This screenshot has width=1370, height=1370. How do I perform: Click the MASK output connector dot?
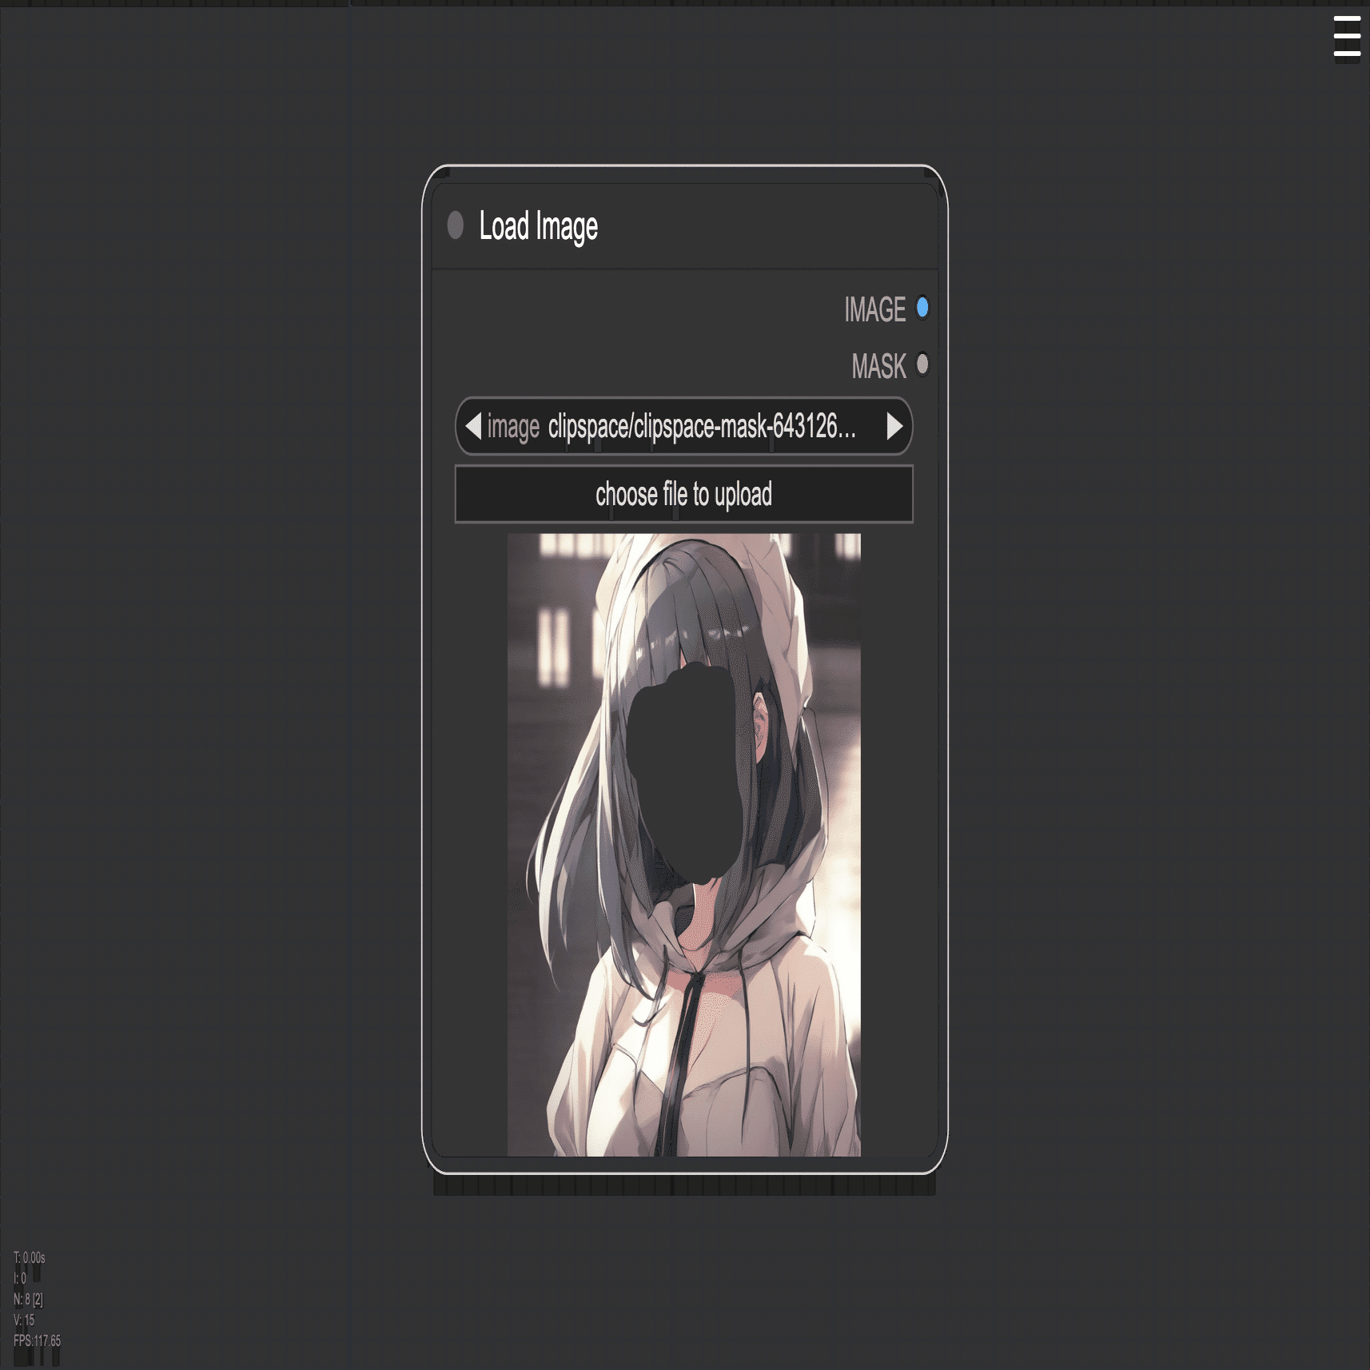922,364
